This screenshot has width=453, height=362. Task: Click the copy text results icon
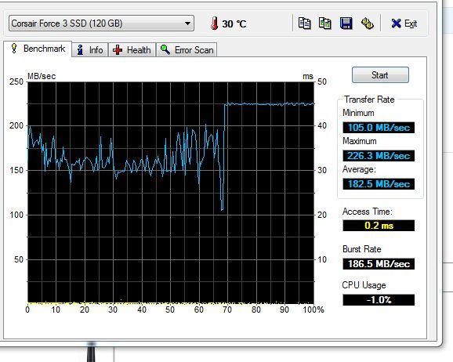tap(304, 24)
